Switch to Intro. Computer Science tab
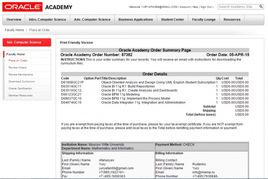 48,20
